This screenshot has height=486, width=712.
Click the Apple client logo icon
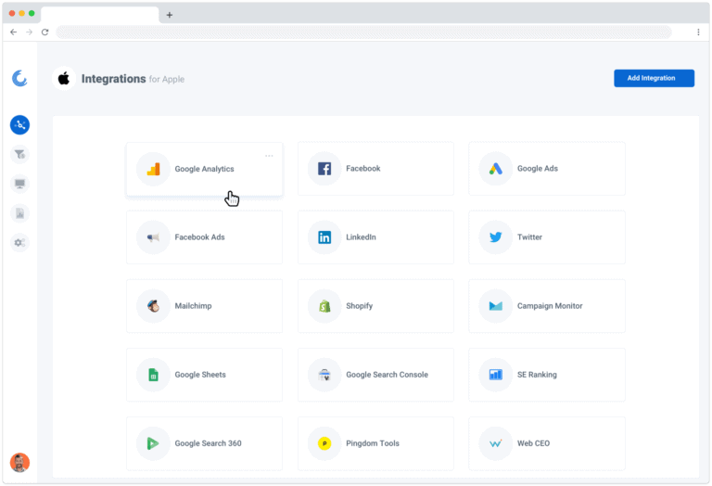64,79
